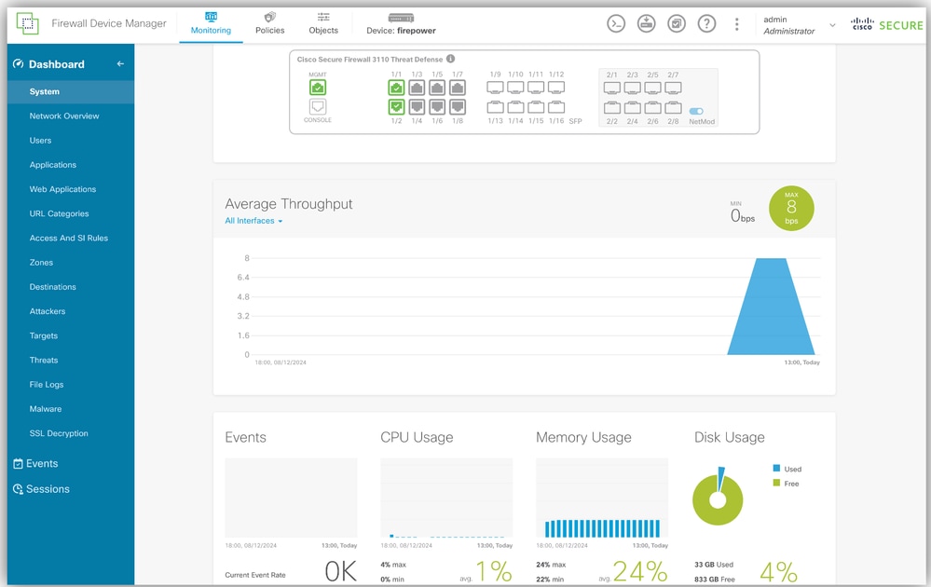Open the Device: firepower tab

coord(401,23)
